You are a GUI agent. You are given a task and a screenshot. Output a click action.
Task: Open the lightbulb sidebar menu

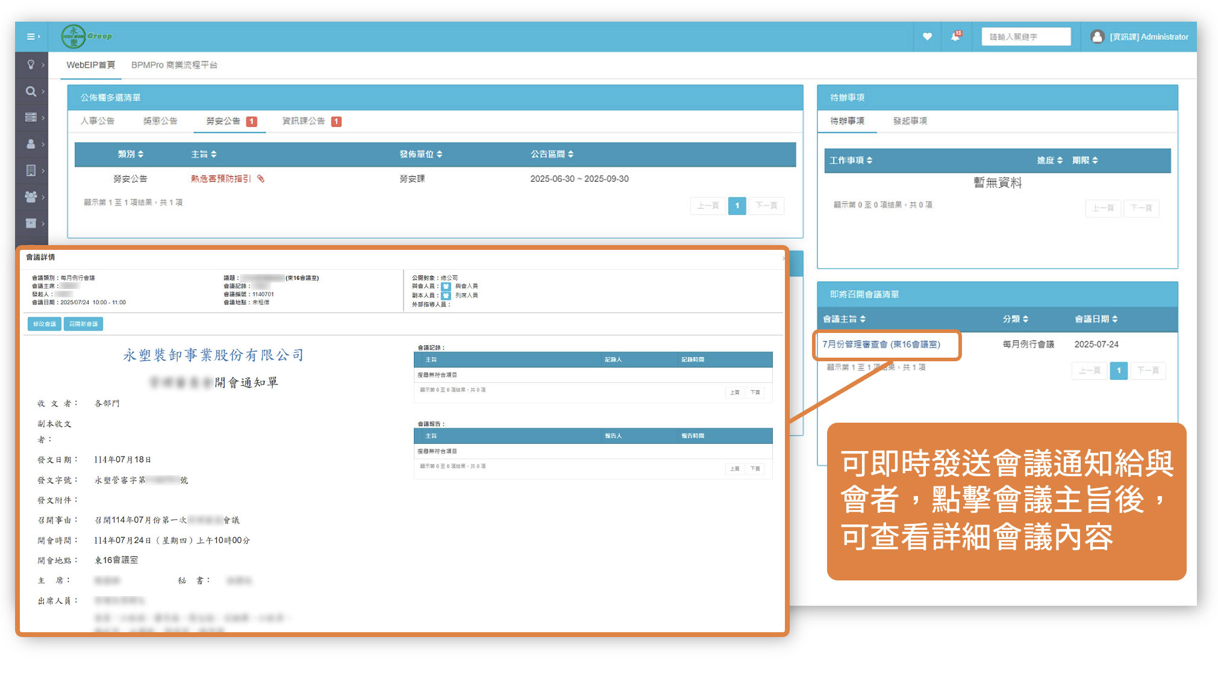coord(31,64)
